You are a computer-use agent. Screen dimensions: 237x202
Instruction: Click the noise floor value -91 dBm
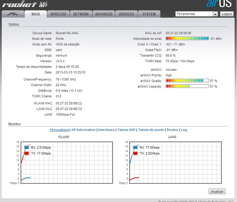pyautogui.click(x=172, y=50)
